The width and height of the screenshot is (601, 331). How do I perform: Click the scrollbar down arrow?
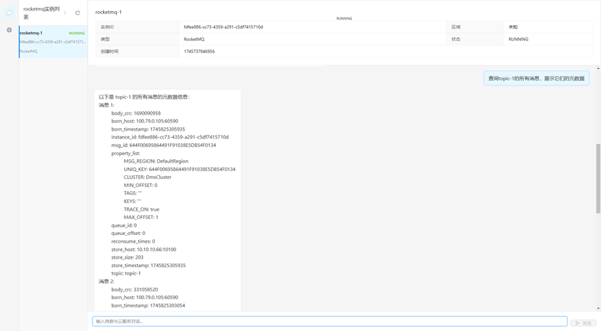tap(598, 308)
